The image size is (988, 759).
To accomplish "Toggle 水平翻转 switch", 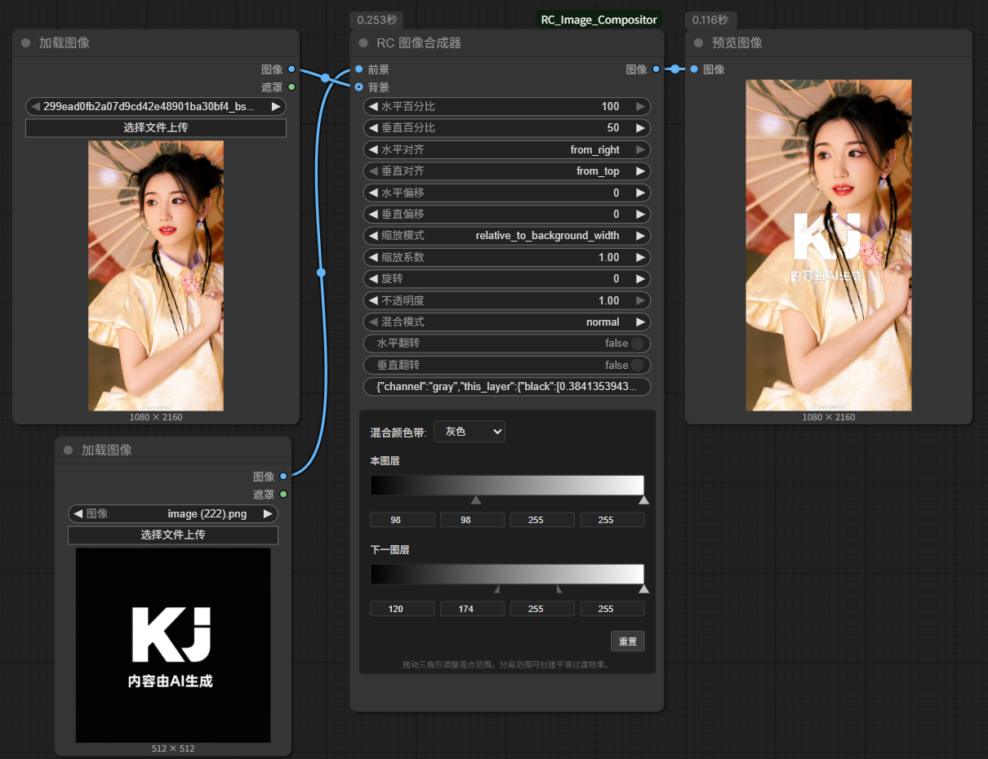I will [637, 344].
